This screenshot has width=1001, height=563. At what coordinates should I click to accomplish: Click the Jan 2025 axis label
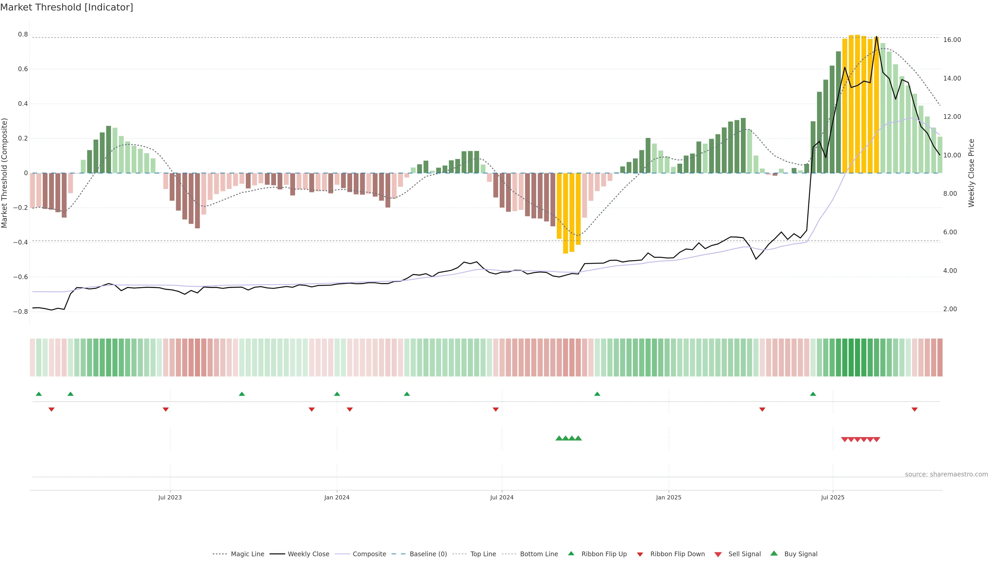pyautogui.click(x=668, y=497)
